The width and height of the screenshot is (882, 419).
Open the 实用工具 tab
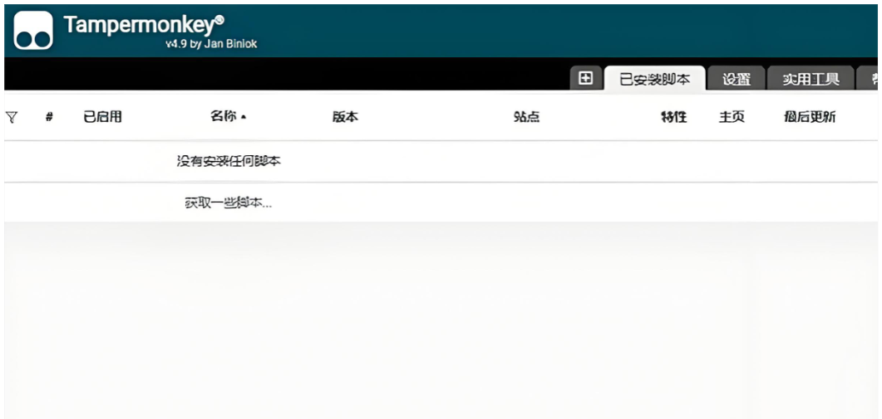click(811, 79)
